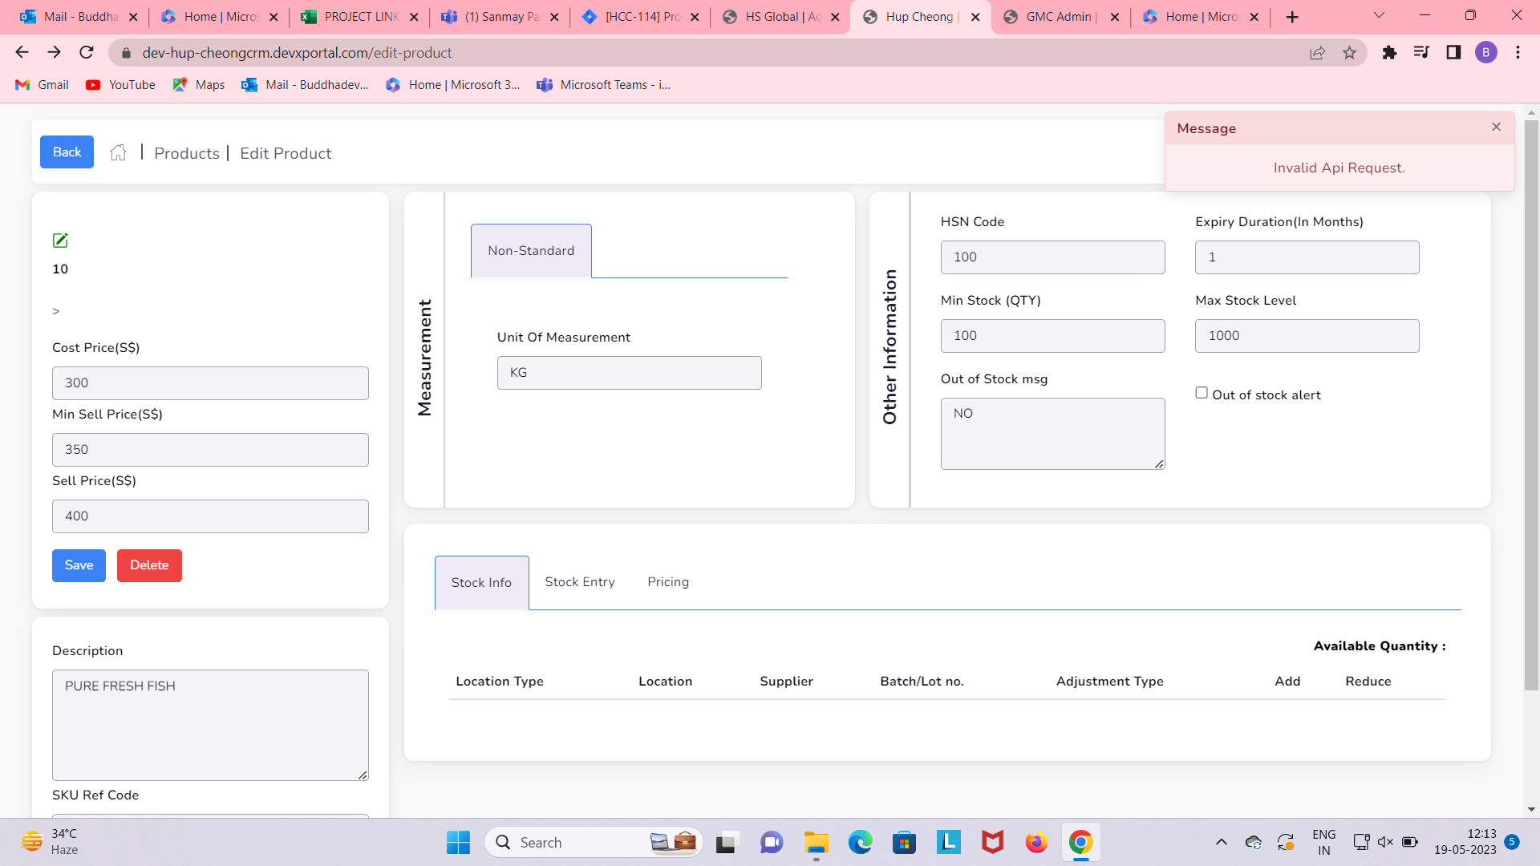1540x866 pixels.
Task: Open the Pricing tab
Action: pos(667,582)
